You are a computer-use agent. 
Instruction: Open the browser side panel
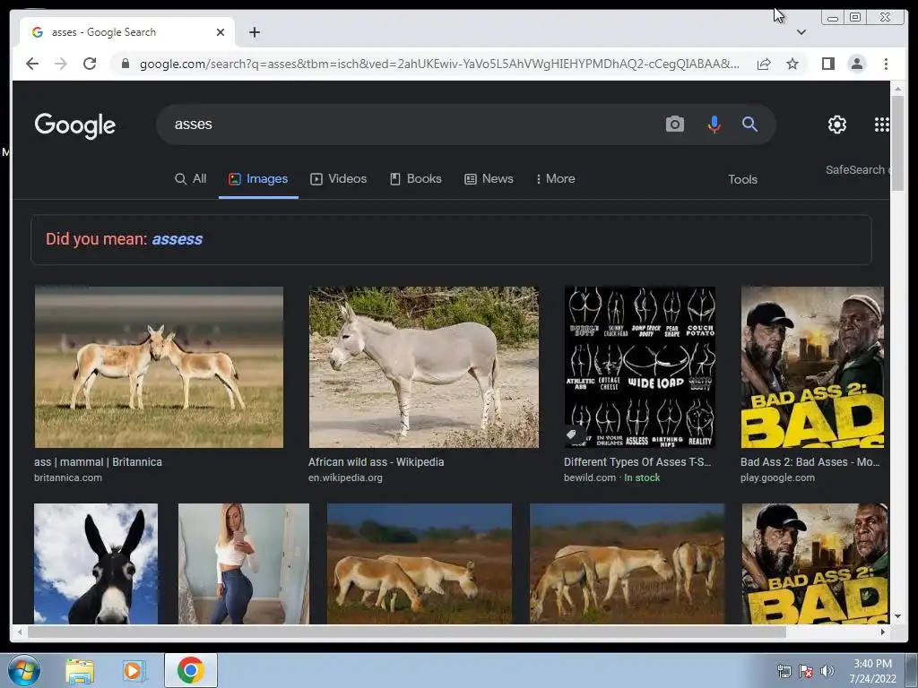[x=827, y=64]
